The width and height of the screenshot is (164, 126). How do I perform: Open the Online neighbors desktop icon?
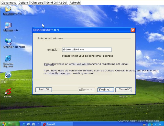(8, 42)
